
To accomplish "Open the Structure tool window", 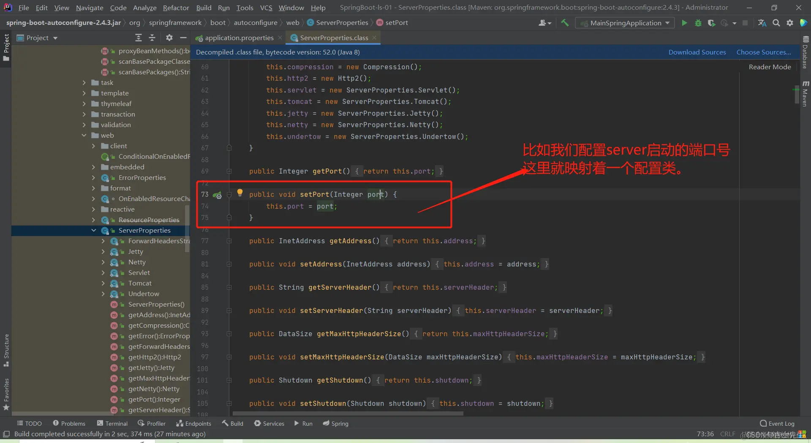I will tap(6, 350).
